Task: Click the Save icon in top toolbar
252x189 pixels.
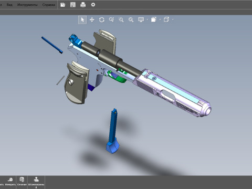Action: [73, 5]
